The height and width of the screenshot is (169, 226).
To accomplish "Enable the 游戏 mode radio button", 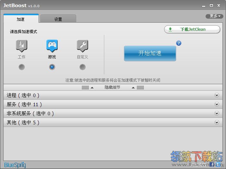I will point(52,67).
